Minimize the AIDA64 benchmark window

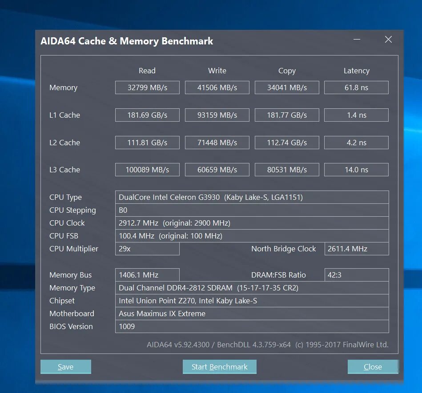click(x=357, y=40)
